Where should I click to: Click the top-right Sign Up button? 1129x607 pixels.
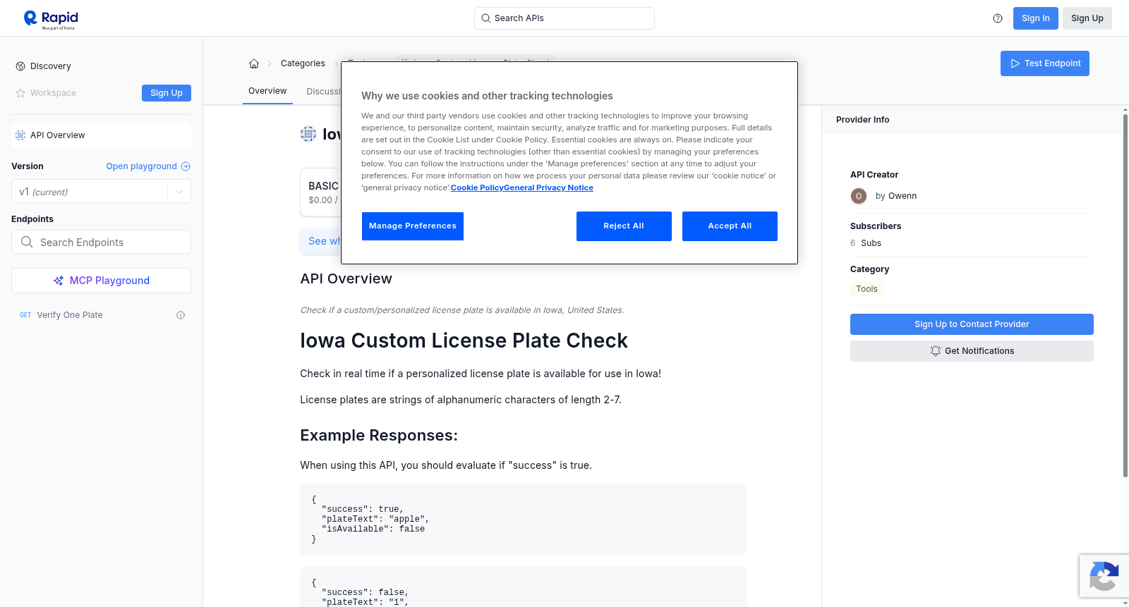1087,18
